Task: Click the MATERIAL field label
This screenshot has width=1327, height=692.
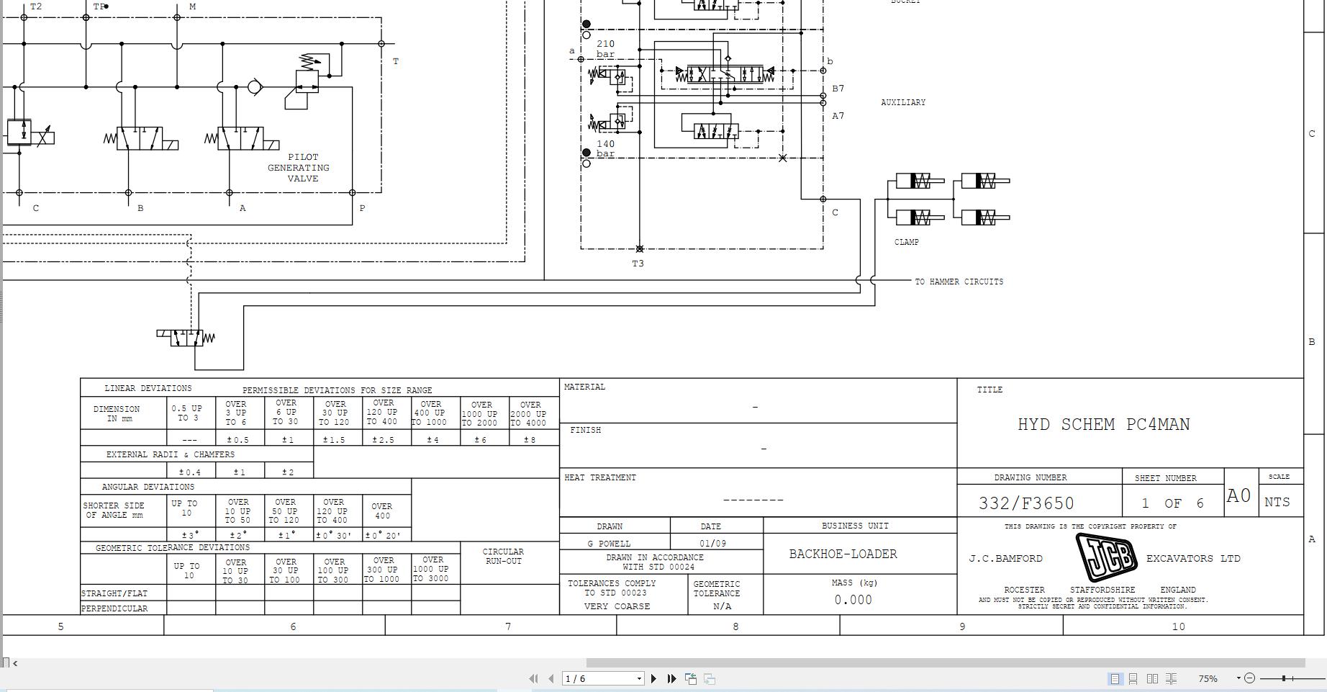Action: tap(585, 387)
